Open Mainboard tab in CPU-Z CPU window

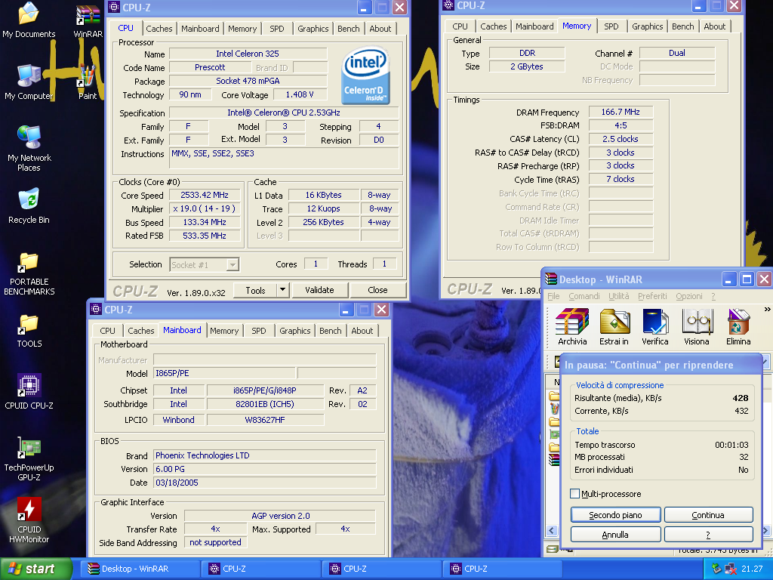pos(200,29)
